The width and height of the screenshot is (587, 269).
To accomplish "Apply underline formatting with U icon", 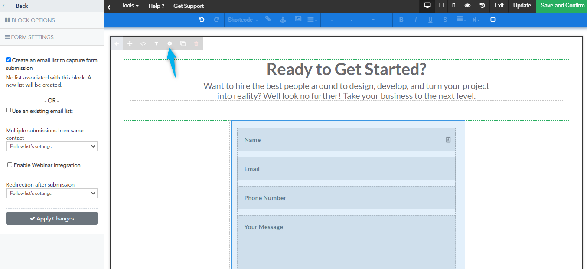I will pos(430,20).
